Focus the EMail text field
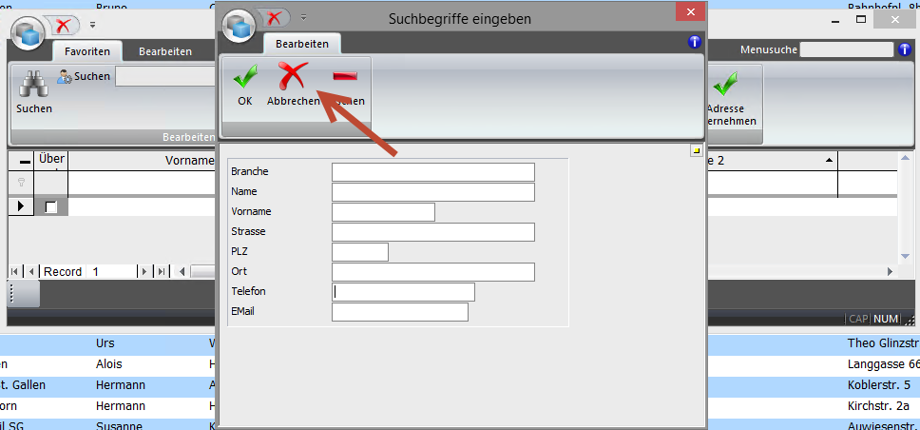The width and height of the screenshot is (920, 430). pos(399,312)
